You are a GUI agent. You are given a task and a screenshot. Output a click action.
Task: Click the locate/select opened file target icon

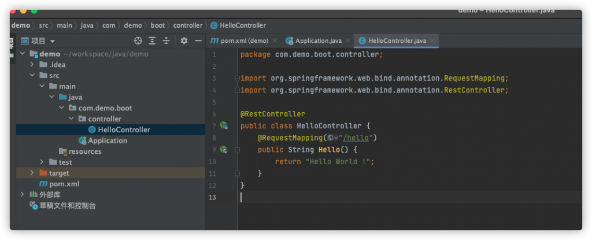[x=138, y=40]
